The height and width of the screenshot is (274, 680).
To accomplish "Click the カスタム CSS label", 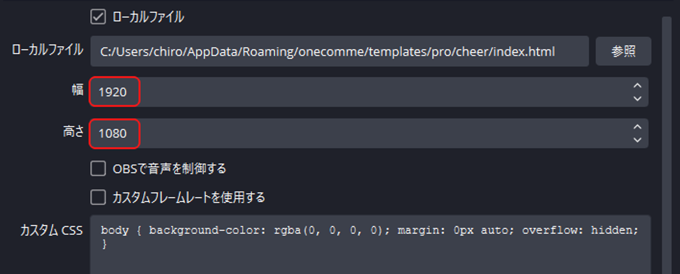I will [51, 230].
